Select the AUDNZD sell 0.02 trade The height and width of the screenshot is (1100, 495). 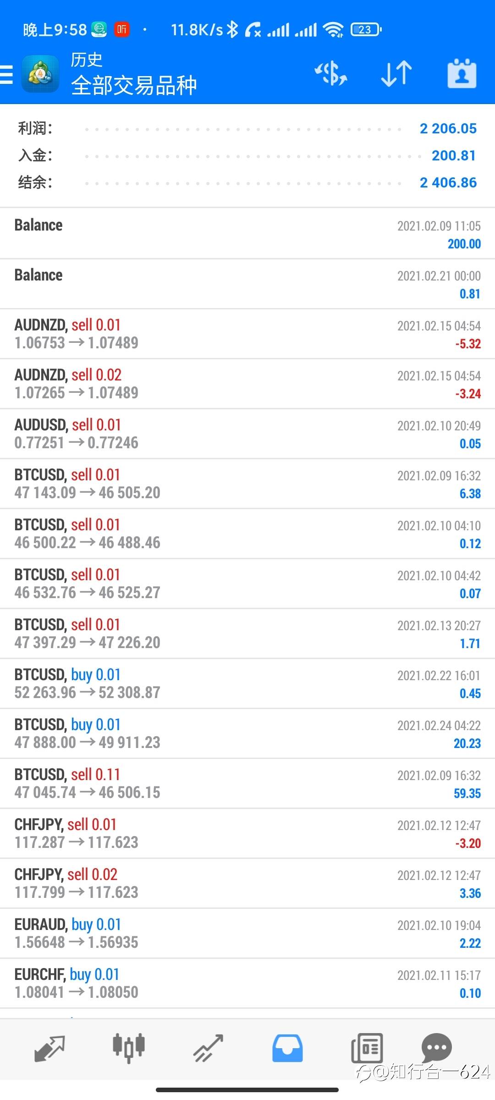click(247, 384)
